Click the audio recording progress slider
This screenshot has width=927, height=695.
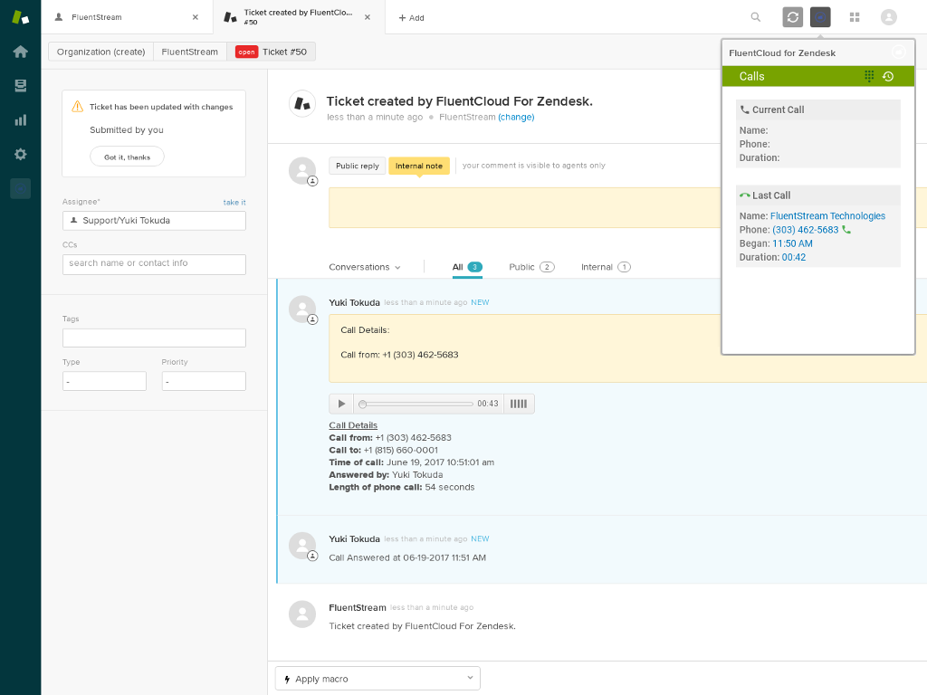(x=416, y=404)
